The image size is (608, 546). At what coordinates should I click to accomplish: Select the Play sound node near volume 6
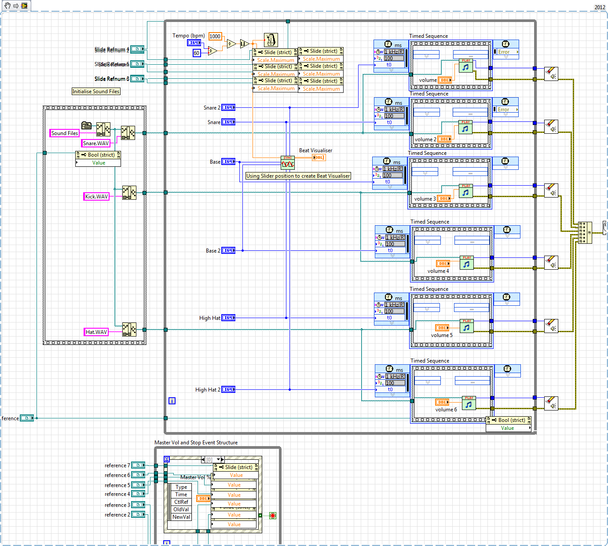(469, 403)
